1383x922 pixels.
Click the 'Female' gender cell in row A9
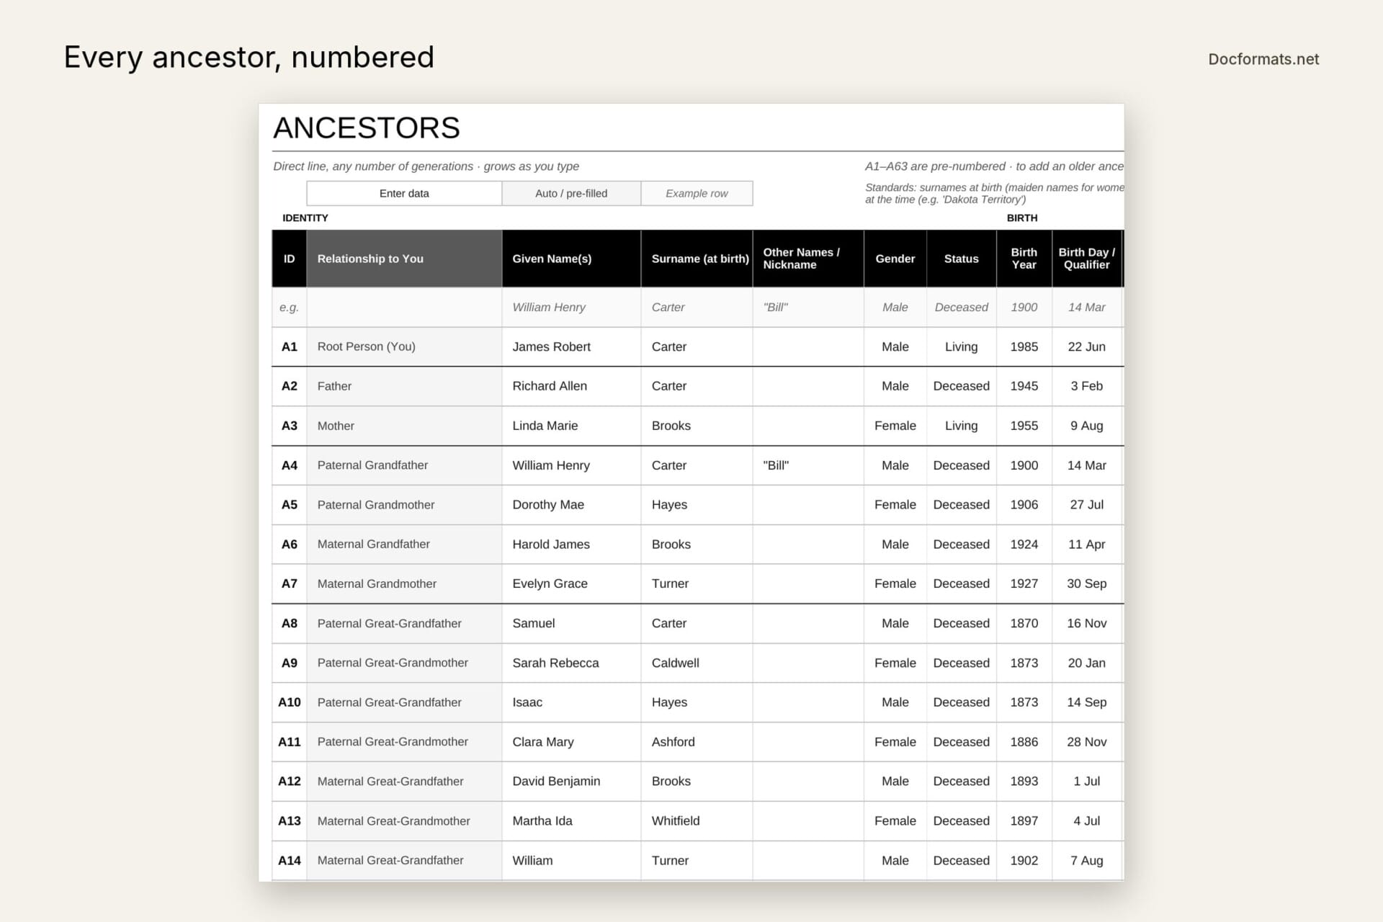(x=895, y=663)
